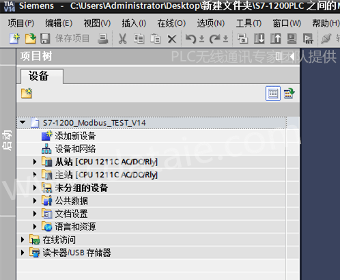The image size is (340, 280).
Task: Open the Redo history dropdown arrow
Action: pos(225,39)
